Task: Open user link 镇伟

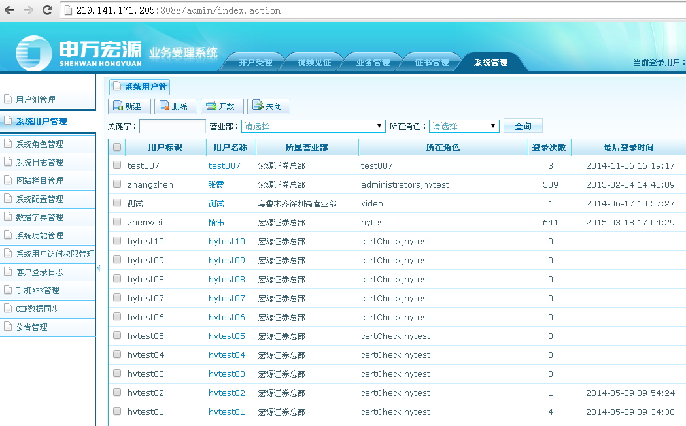Action: click(x=216, y=222)
